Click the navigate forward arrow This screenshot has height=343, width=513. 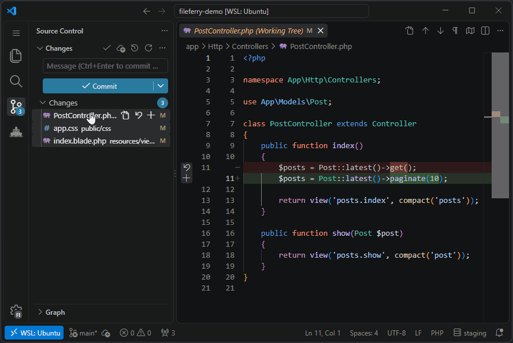click(162, 12)
